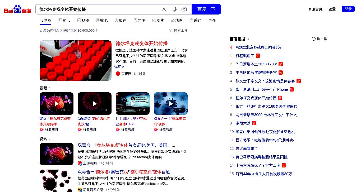This screenshot has height=192, width=361.
Task: Open hot search 俄方：精确打击消灭180名外国雇佣兵
Action: point(266,106)
